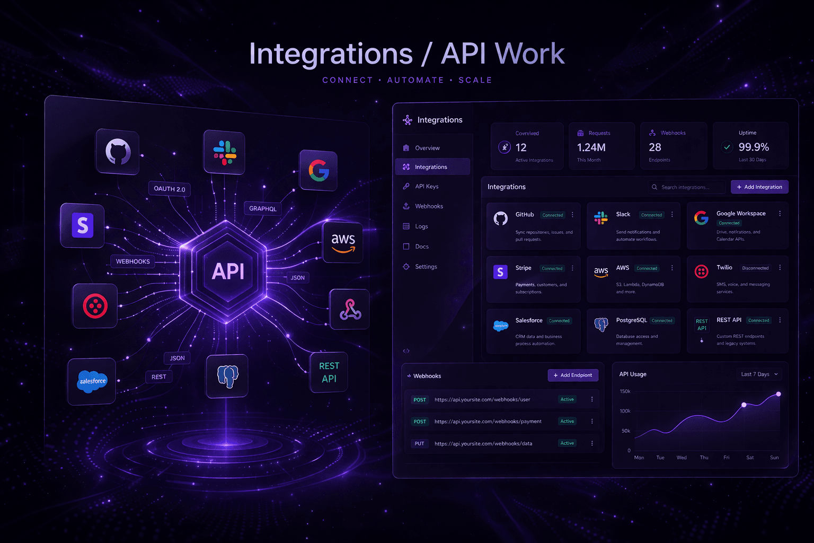814x543 pixels.
Task: Click the GitHub logo in the integrations card
Action: tap(501, 218)
